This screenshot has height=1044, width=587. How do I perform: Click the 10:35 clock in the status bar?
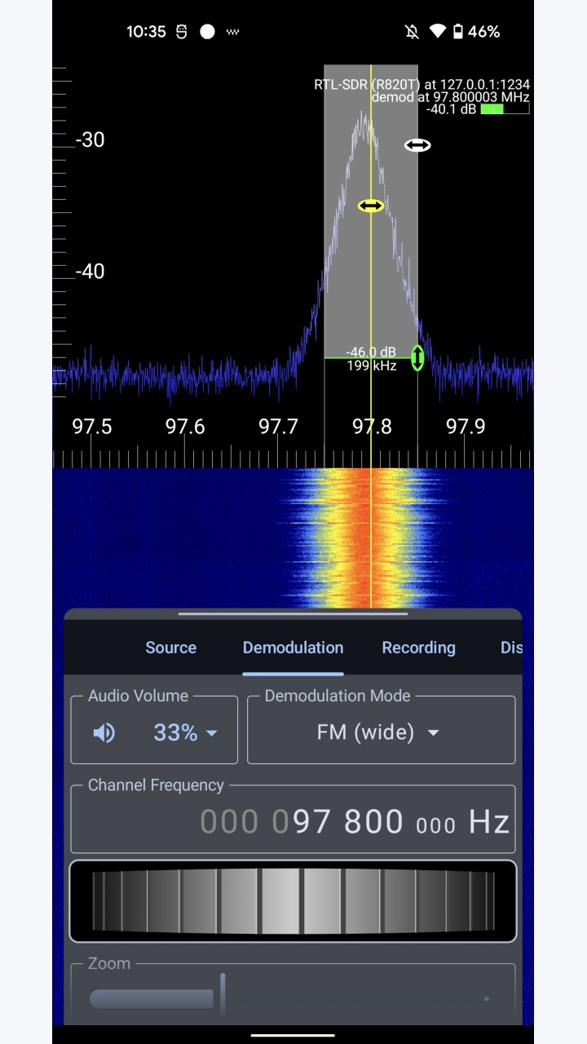click(x=146, y=32)
